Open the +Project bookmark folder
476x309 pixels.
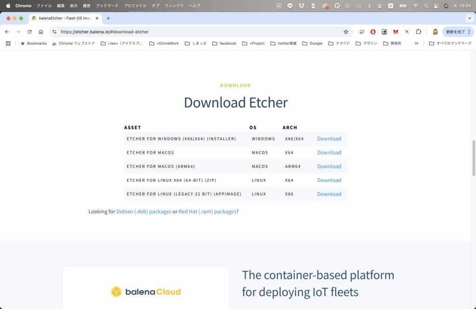pos(253,43)
